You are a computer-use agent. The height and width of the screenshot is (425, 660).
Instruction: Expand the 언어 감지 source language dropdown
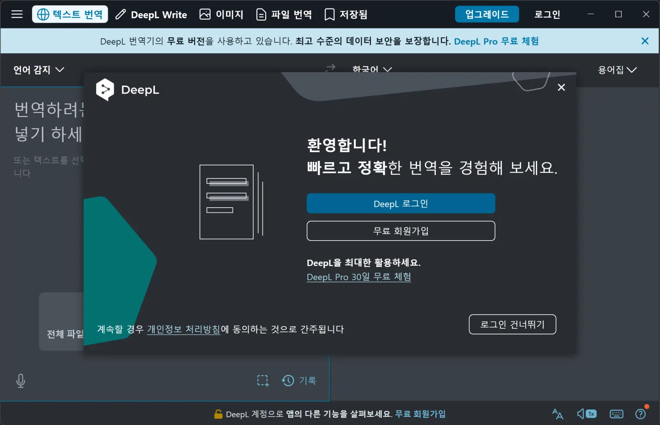point(39,70)
